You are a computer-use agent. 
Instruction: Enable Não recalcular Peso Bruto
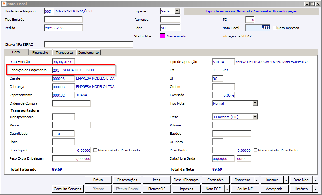pos(255,150)
